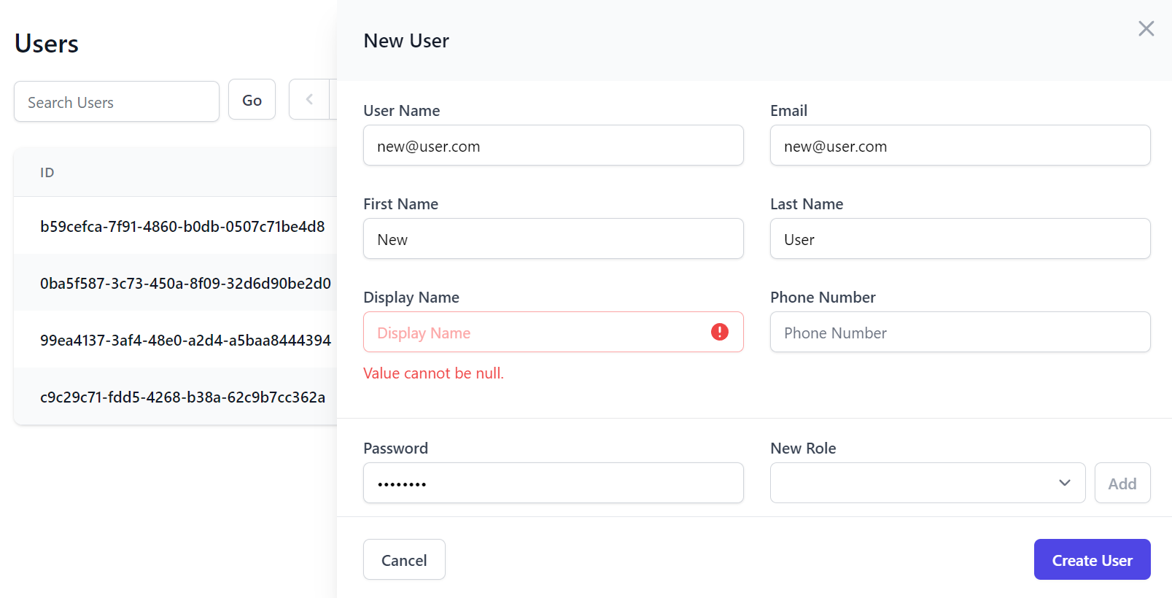Click the ID column header
Screen dimensions: 1172x598
point(47,172)
